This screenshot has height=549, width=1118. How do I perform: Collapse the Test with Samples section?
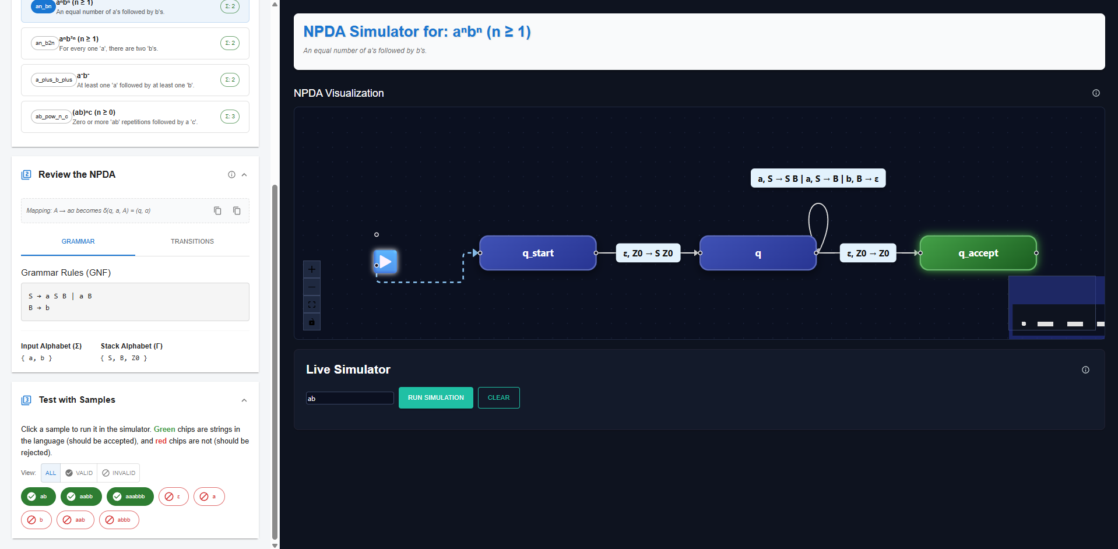pyautogui.click(x=244, y=400)
